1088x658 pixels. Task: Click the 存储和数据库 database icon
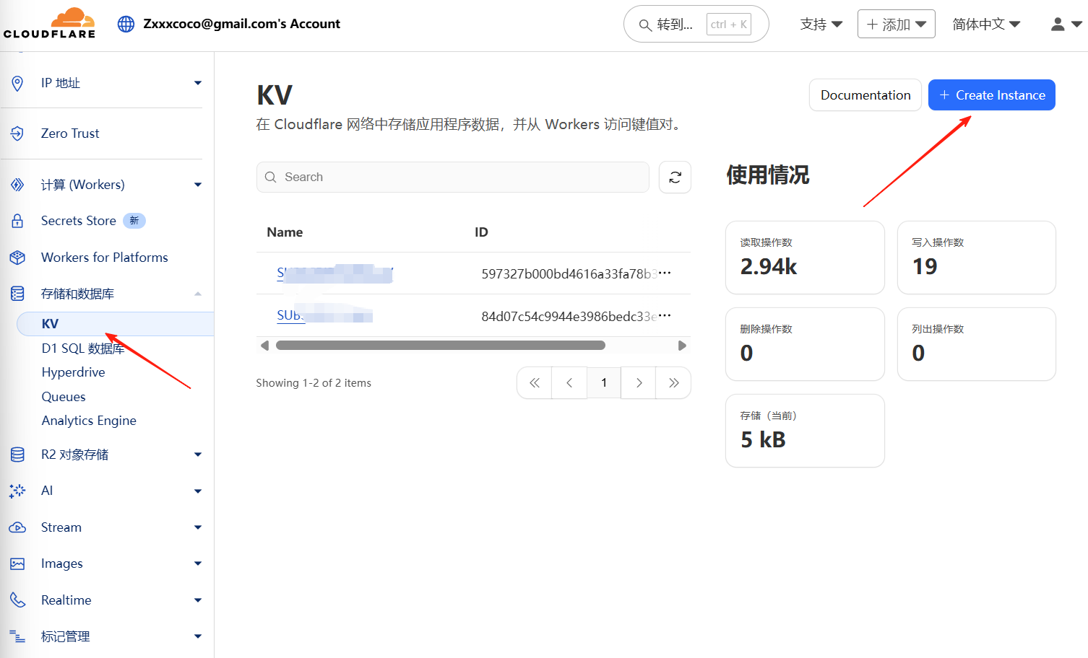point(17,294)
